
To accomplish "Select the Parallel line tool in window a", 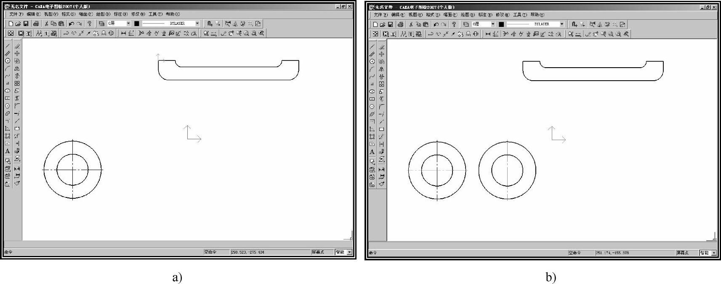I will point(8,53).
